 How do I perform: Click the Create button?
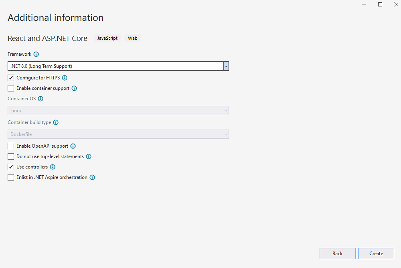(x=376, y=254)
